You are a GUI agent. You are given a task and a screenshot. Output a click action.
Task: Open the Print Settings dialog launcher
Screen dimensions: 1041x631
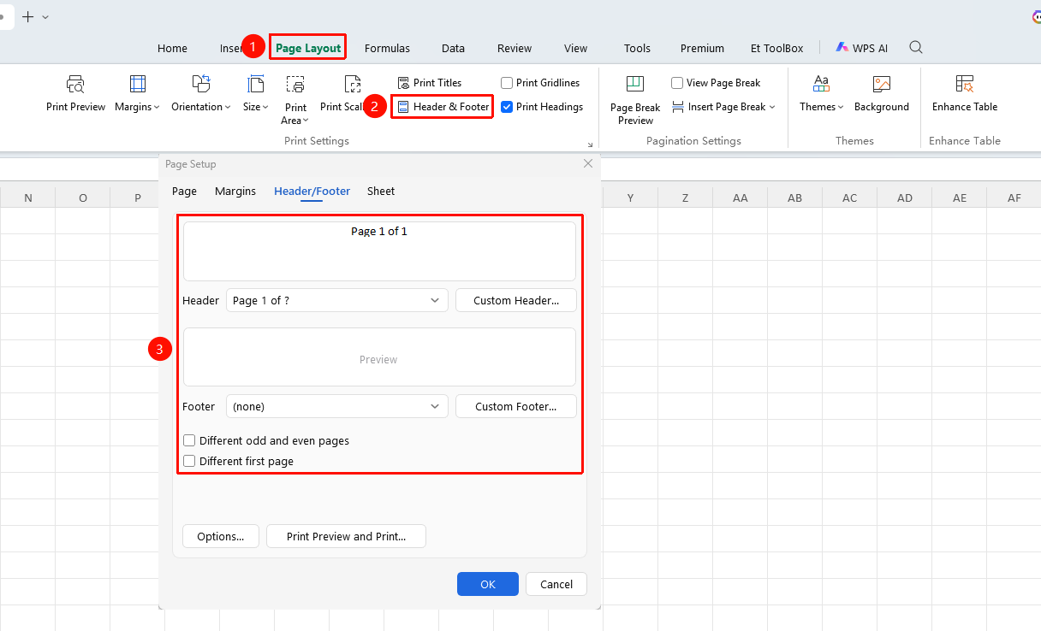(x=590, y=144)
